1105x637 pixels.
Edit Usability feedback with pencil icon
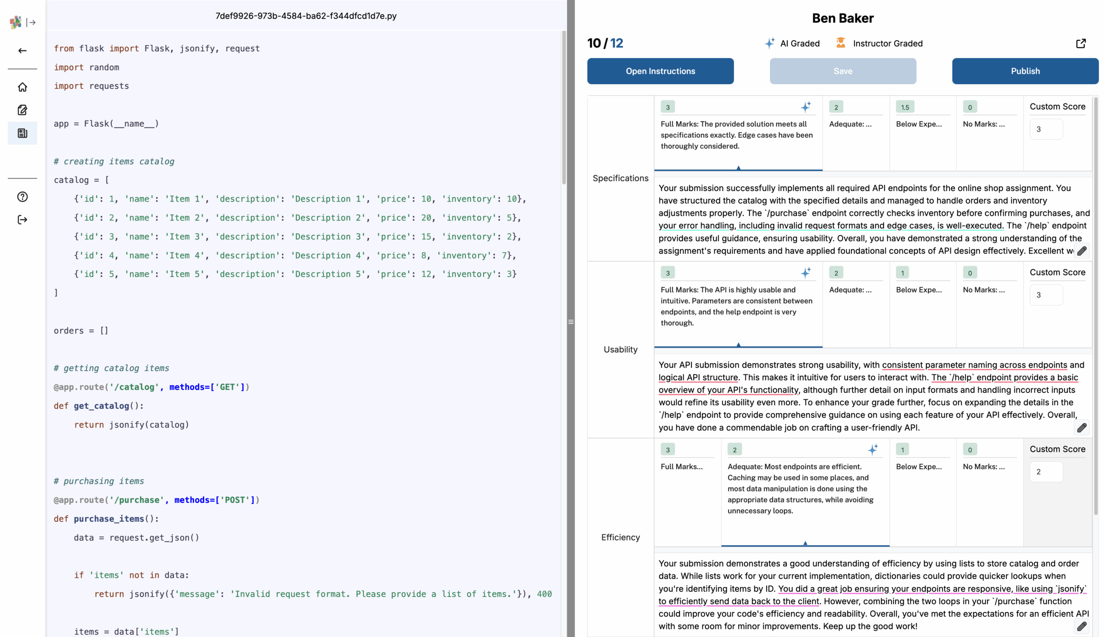point(1081,428)
